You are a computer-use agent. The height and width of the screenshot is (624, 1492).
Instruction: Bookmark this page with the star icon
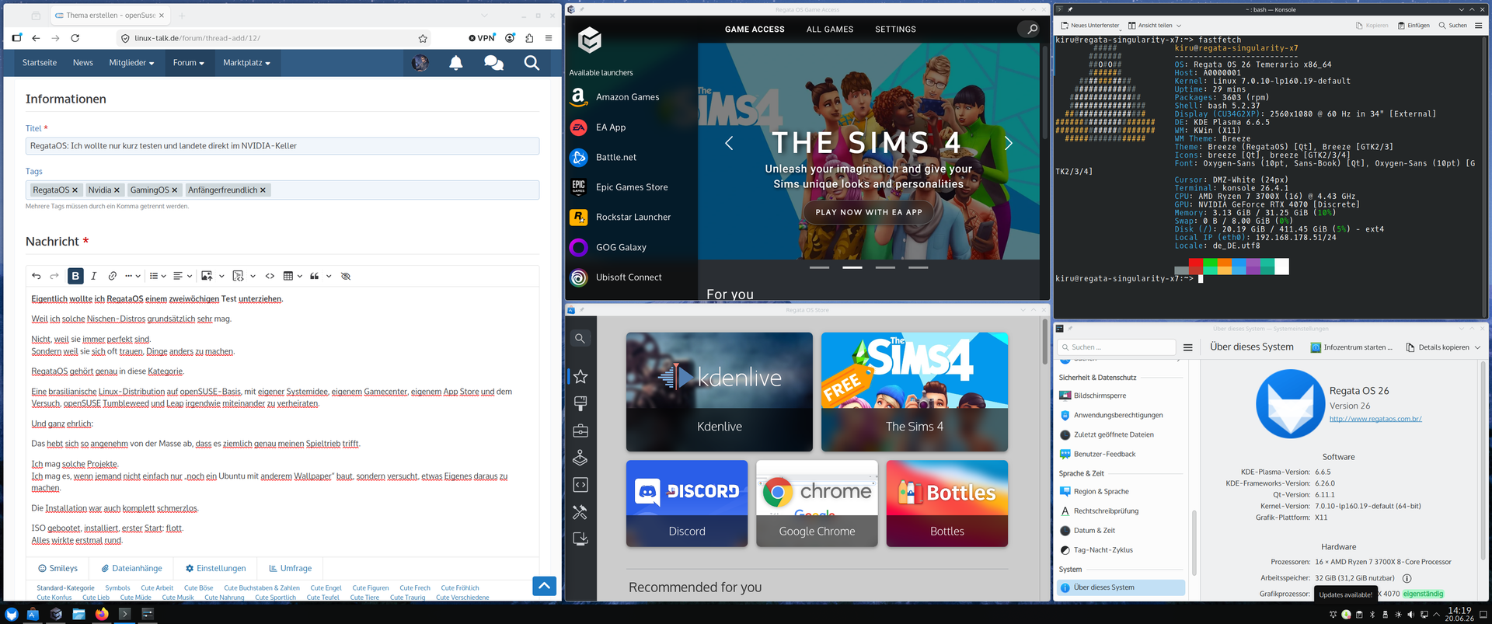[x=423, y=38]
